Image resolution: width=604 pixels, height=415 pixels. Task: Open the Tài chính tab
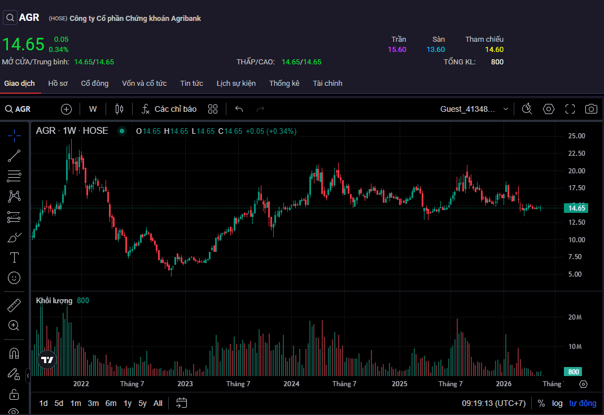[x=327, y=83]
